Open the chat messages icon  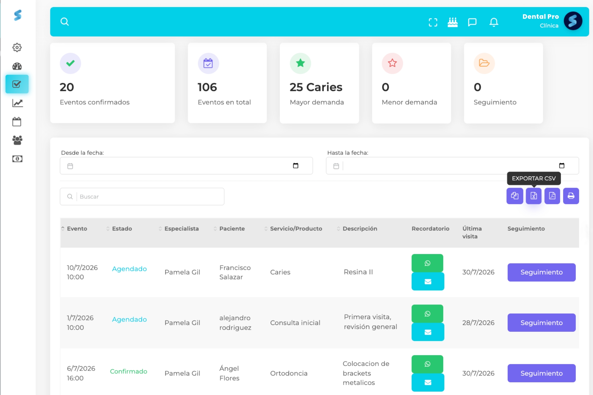click(472, 22)
